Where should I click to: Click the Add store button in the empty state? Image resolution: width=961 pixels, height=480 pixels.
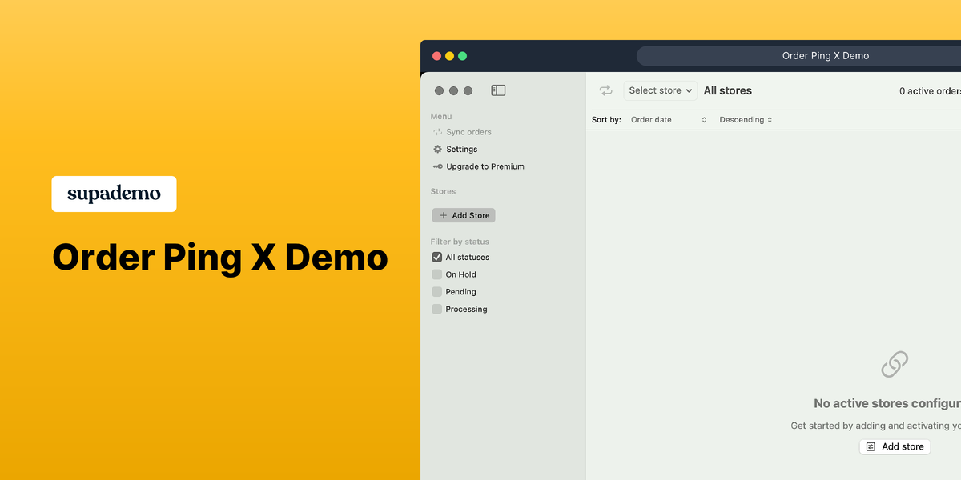(895, 446)
